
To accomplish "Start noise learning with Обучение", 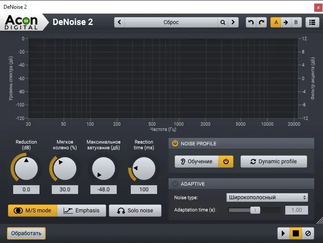I will (x=197, y=162).
